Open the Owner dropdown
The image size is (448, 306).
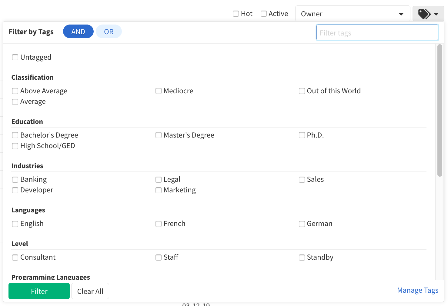(353, 13)
